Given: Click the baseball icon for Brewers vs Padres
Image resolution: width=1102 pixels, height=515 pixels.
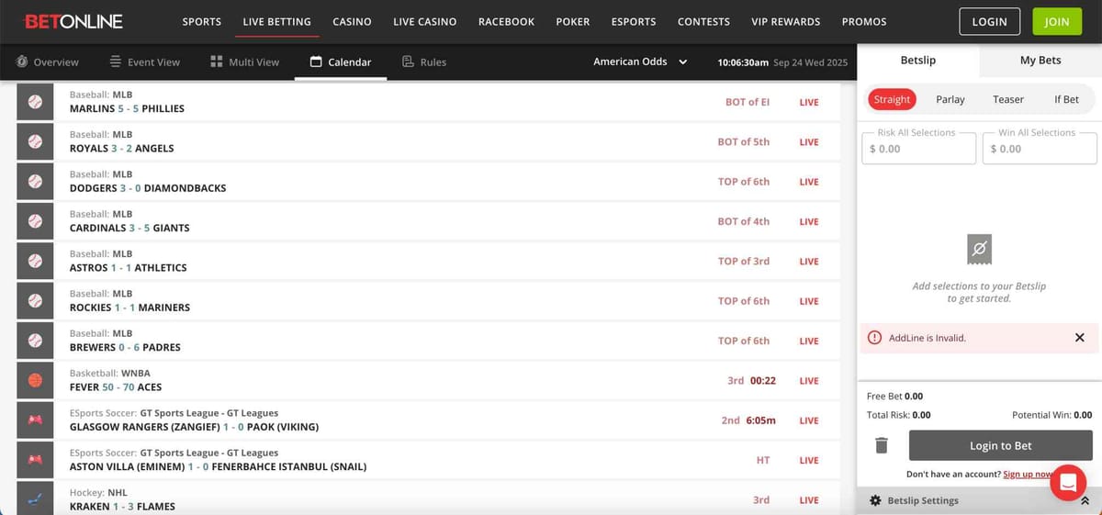Looking at the screenshot, I should click(35, 341).
